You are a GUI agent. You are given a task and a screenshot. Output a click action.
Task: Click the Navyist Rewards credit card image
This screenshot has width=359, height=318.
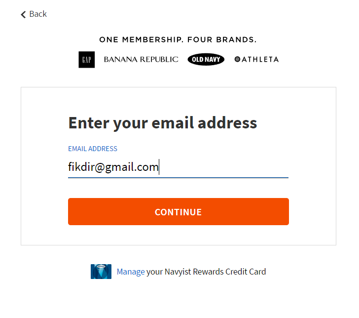tap(101, 272)
